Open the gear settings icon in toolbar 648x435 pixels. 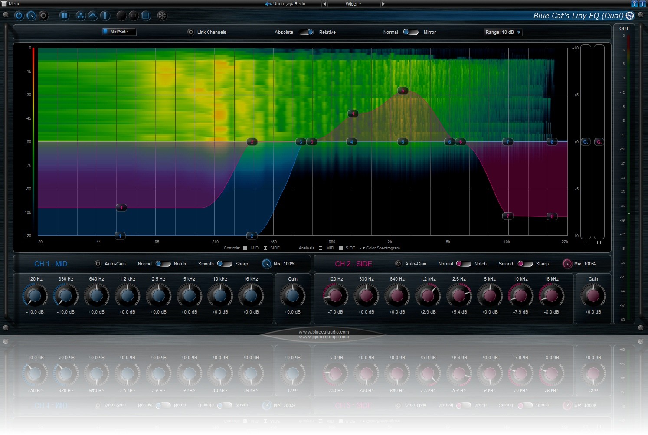point(43,16)
